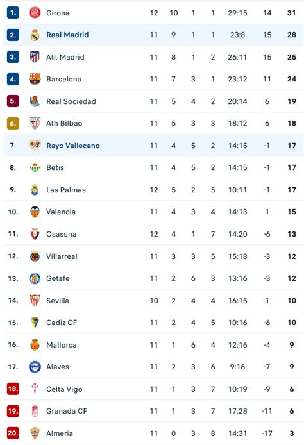Click the Ath Bilbao club crest
This screenshot has width=304, height=445.
35,123
